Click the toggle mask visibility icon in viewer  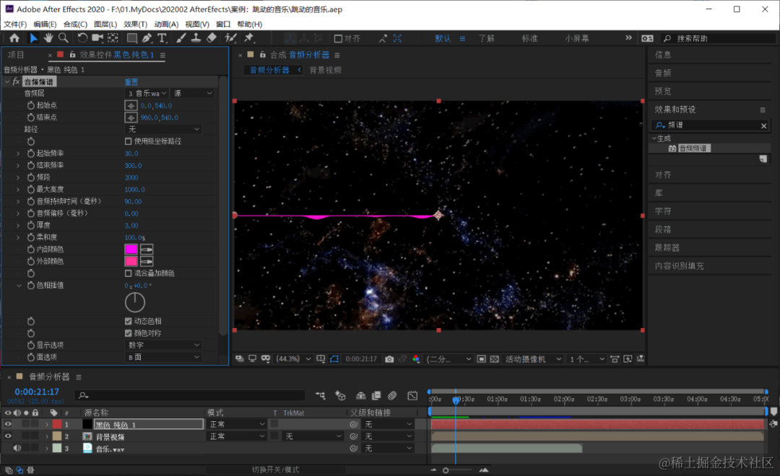pyautogui.click(x=334, y=358)
